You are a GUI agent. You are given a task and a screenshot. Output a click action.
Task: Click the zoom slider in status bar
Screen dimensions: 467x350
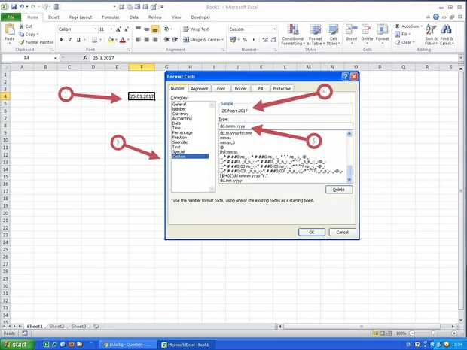434,333
